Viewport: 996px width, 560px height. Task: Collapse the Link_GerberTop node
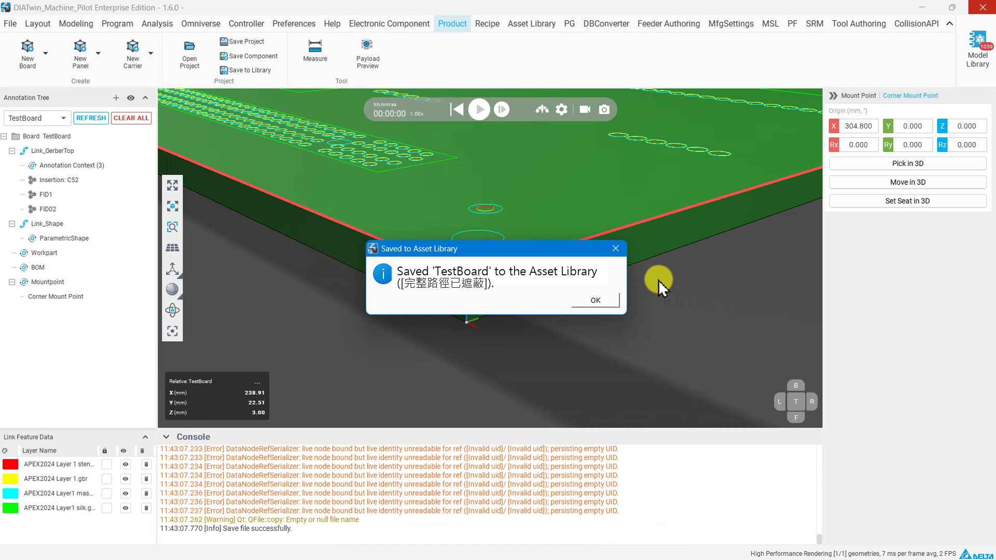pyautogui.click(x=12, y=151)
